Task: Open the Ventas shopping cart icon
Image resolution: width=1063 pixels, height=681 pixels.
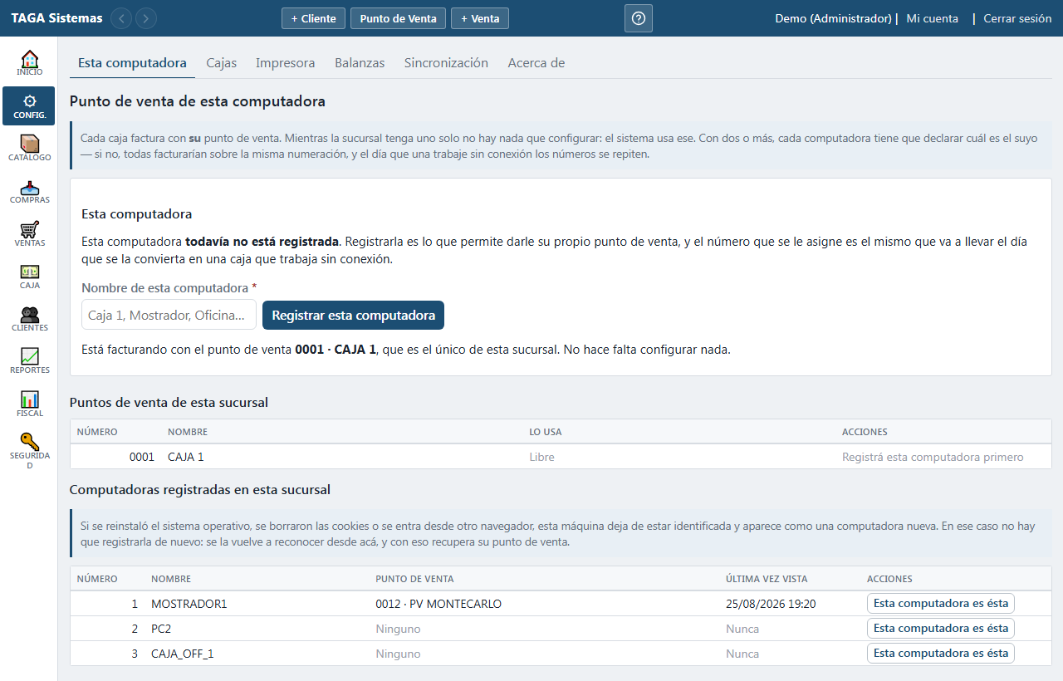Action: pyautogui.click(x=29, y=234)
